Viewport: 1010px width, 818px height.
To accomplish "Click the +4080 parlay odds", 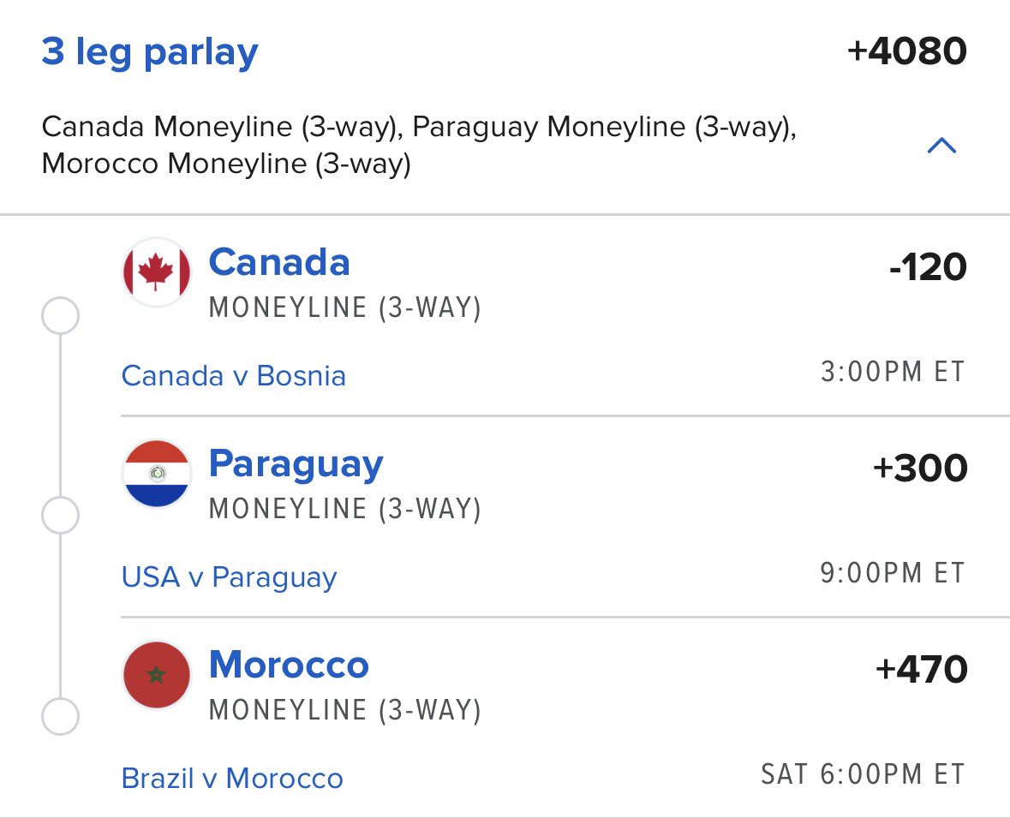I will (907, 51).
